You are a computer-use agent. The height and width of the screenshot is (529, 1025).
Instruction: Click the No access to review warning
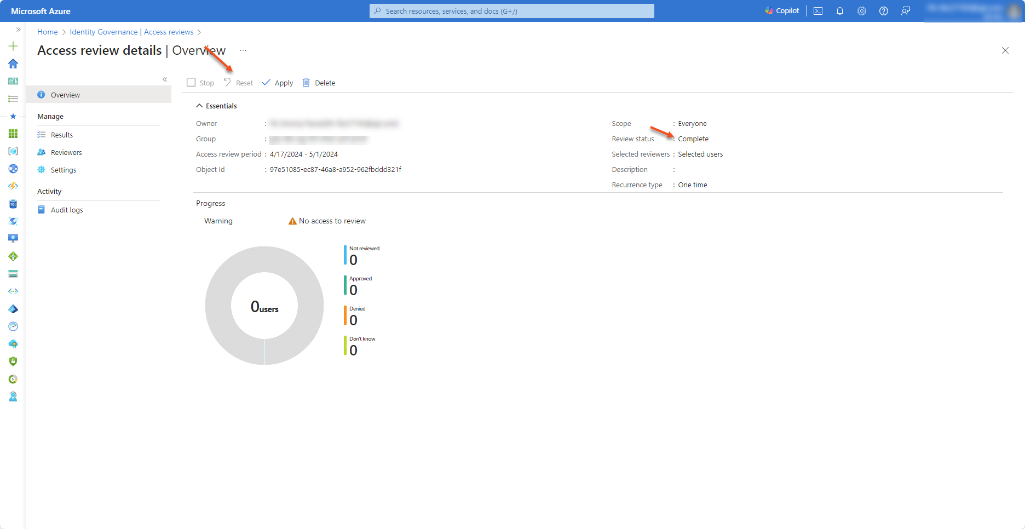[327, 221]
